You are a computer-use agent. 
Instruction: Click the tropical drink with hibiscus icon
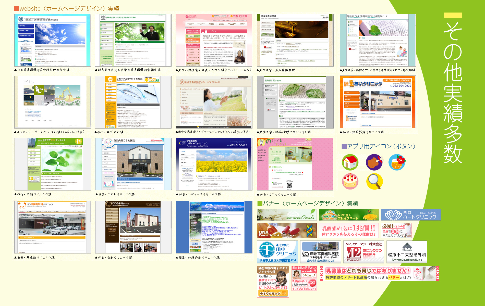pos(397,162)
